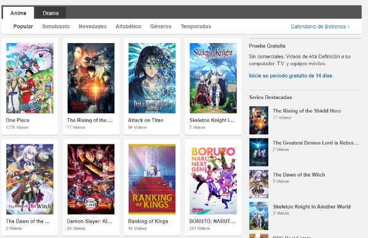The image size is (368, 238).
Task: Open the sidebar Skeleton Knight thumbnail
Action: coord(258,216)
